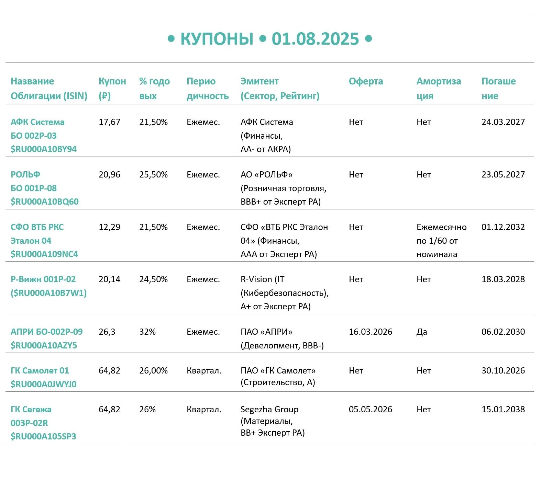Click offer date "16.03.2026"
The height and width of the screenshot is (482, 541).
tap(371, 332)
